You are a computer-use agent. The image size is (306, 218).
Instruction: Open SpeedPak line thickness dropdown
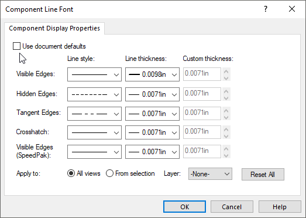pos(152,152)
